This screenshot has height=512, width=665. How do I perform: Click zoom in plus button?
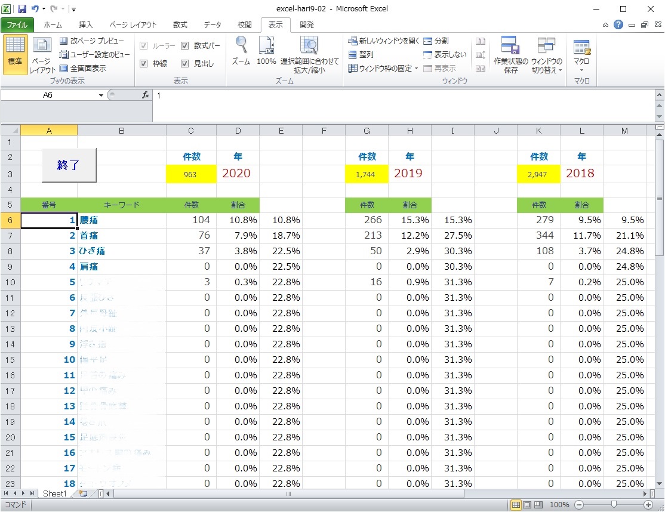[648, 504]
